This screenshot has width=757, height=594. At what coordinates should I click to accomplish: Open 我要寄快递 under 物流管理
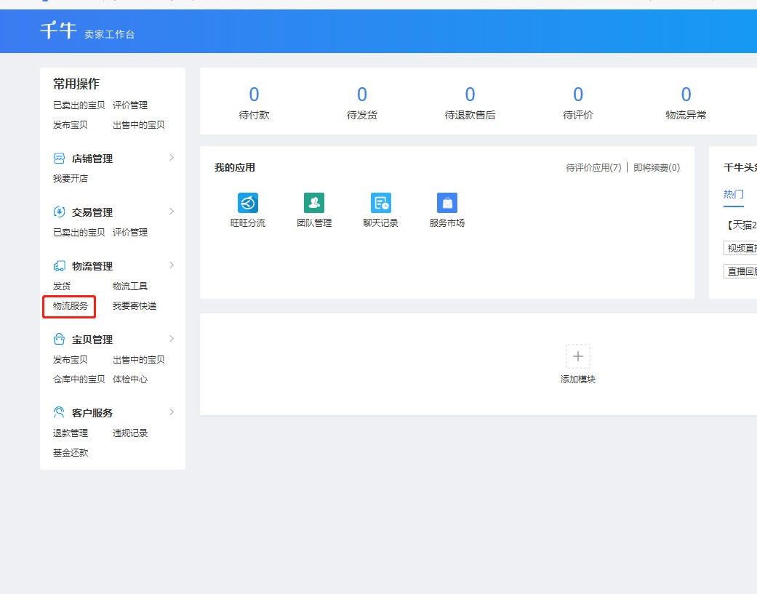point(134,306)
